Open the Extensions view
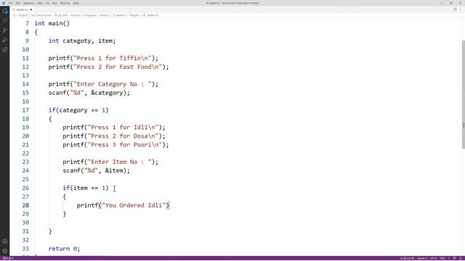 tap(5, 50)
